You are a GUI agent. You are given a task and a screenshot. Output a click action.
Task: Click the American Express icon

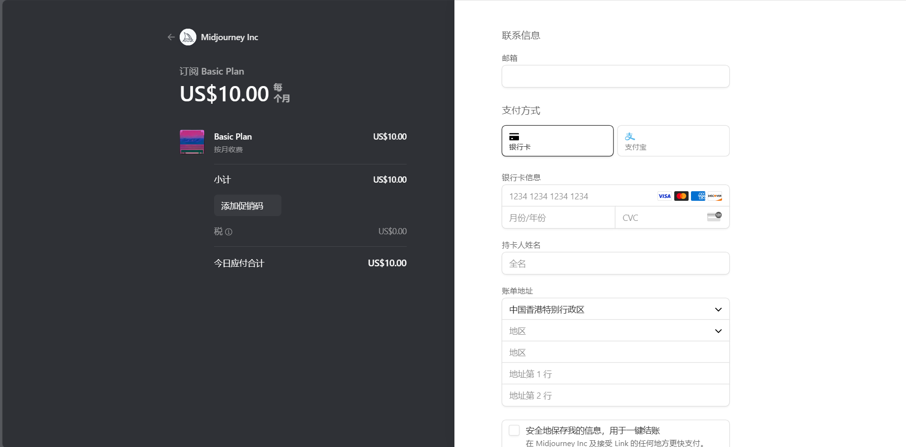click(x=698, y=196)
